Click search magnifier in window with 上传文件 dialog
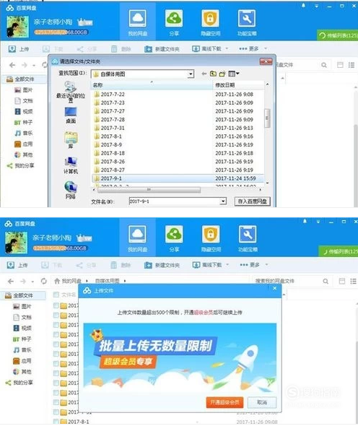The image size is (358, 426). 326,281
